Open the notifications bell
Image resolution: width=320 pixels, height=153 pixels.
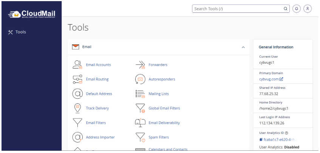tap(297, 9)
